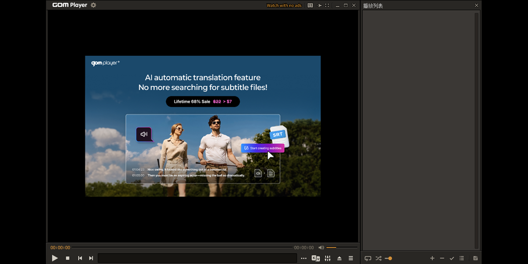Toggle the playlist panel with hamburger icon

351,258
